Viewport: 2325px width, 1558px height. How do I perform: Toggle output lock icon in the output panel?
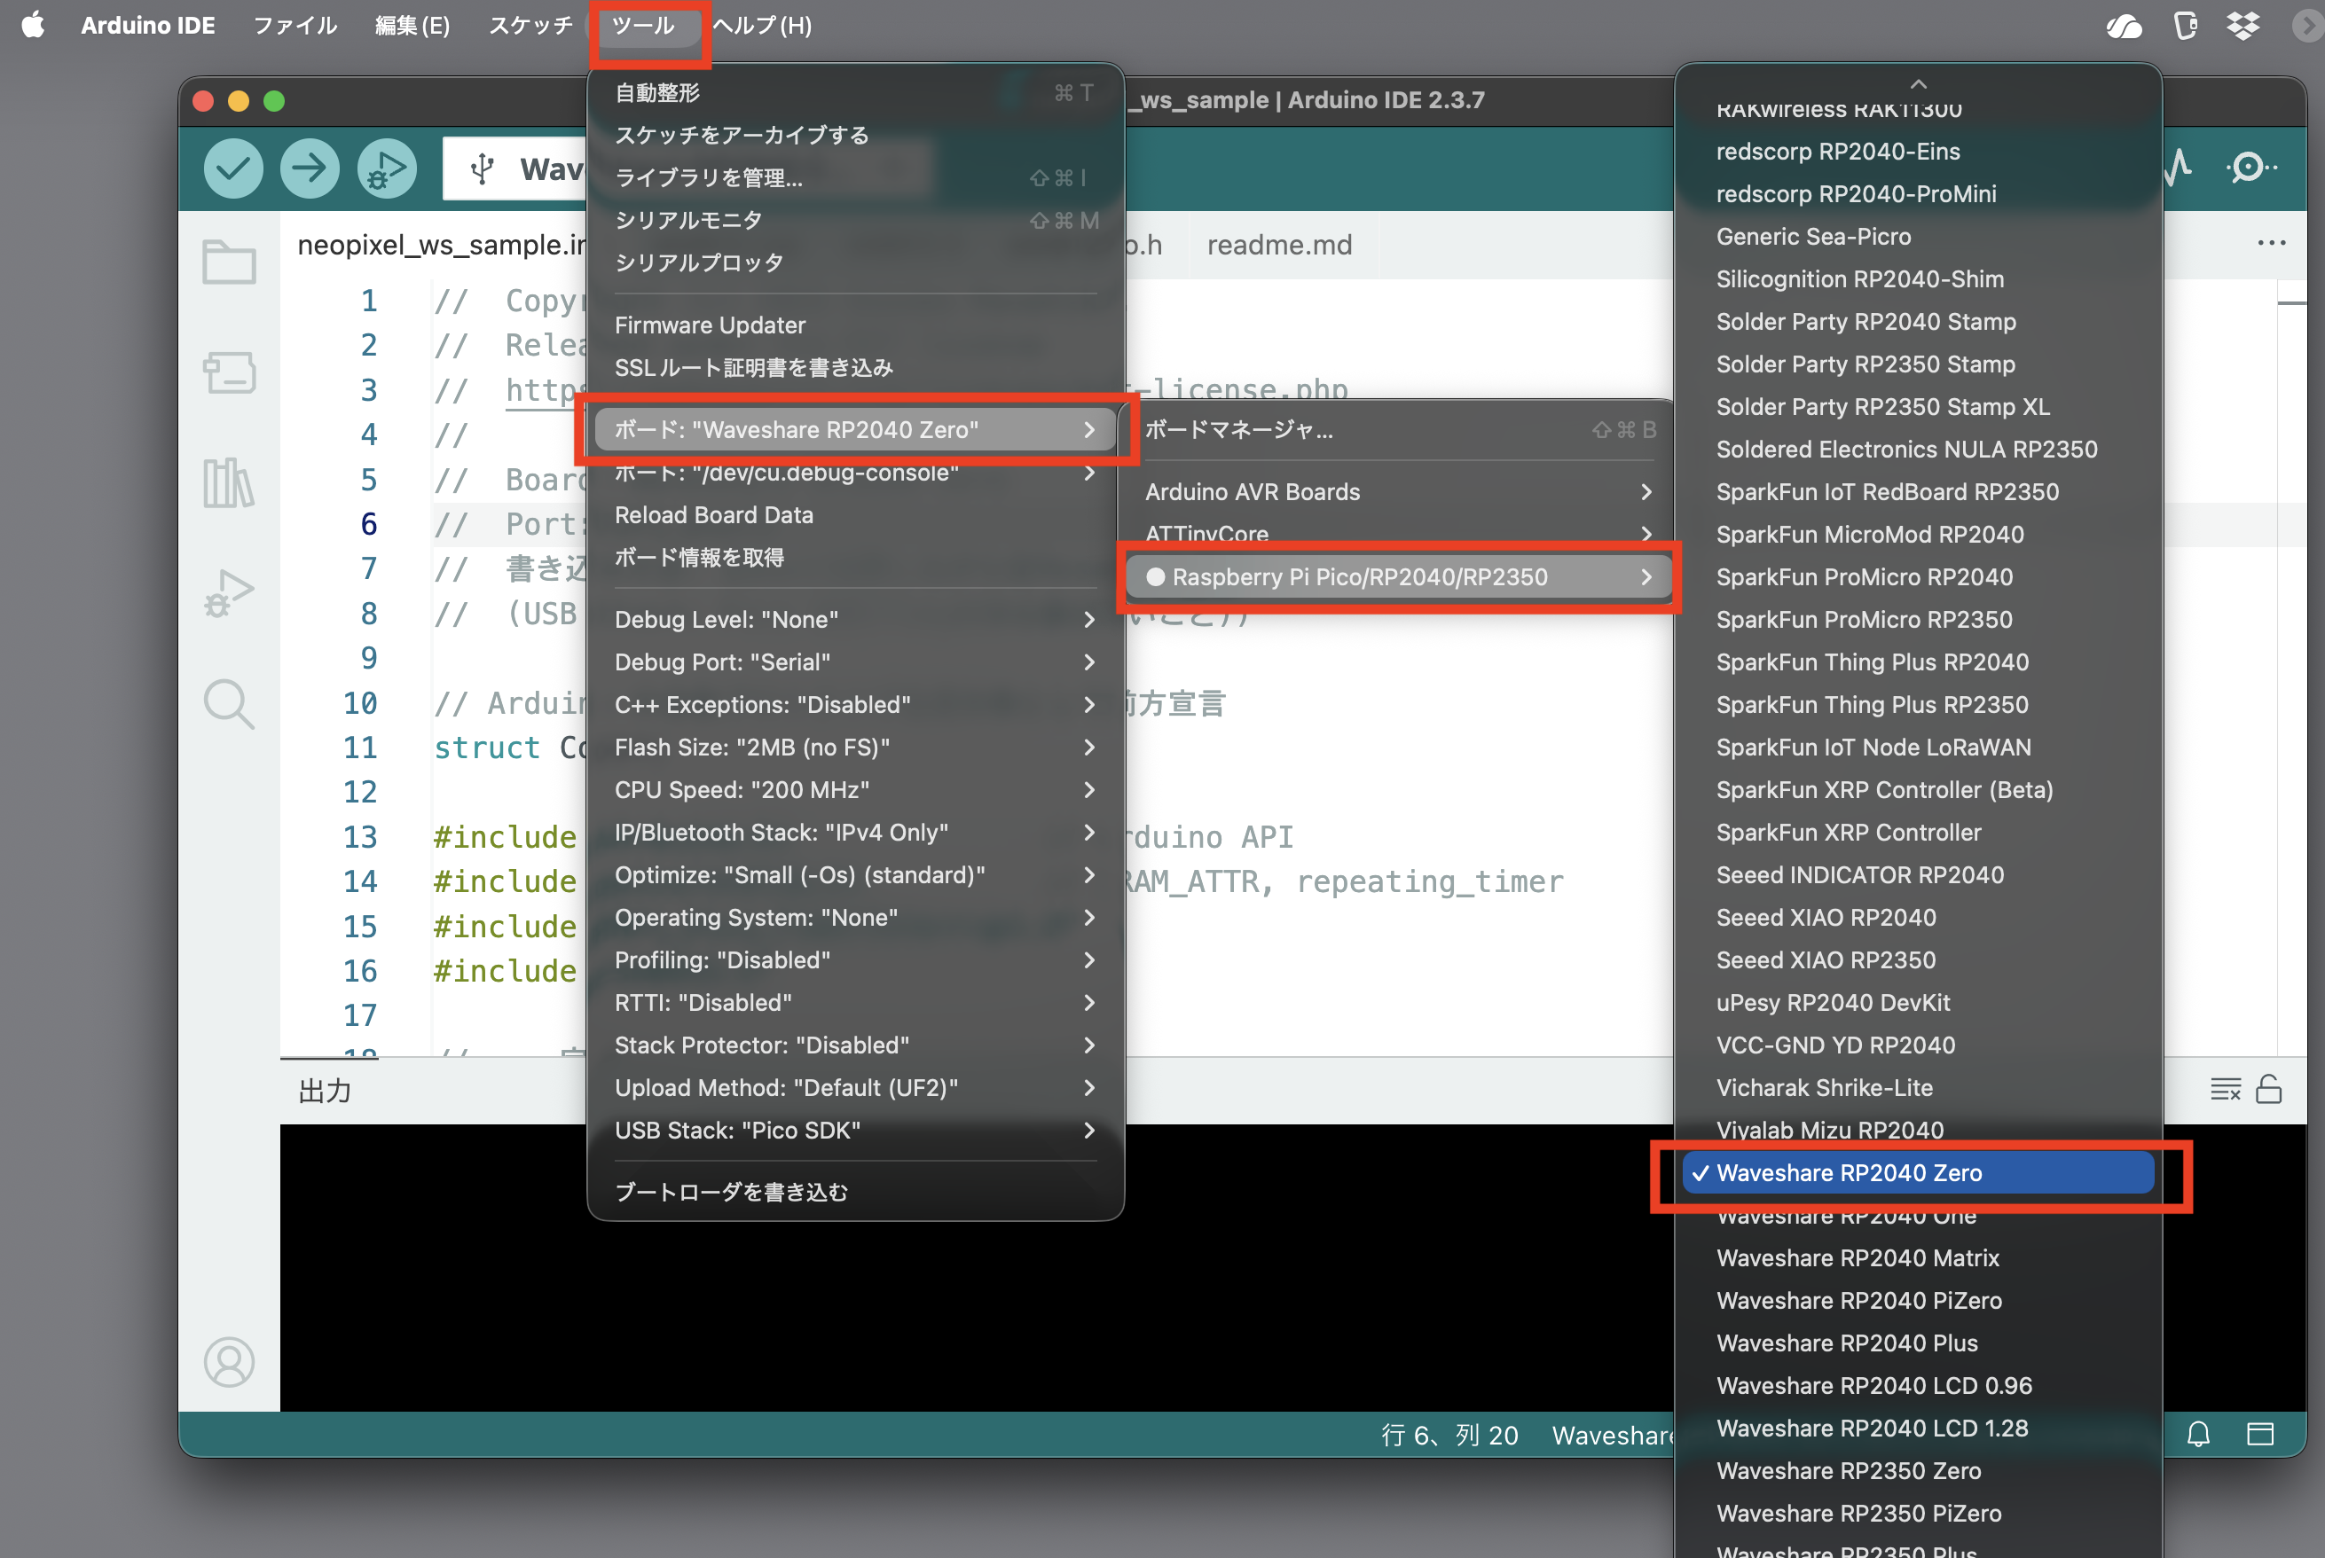(2268, 1089)
